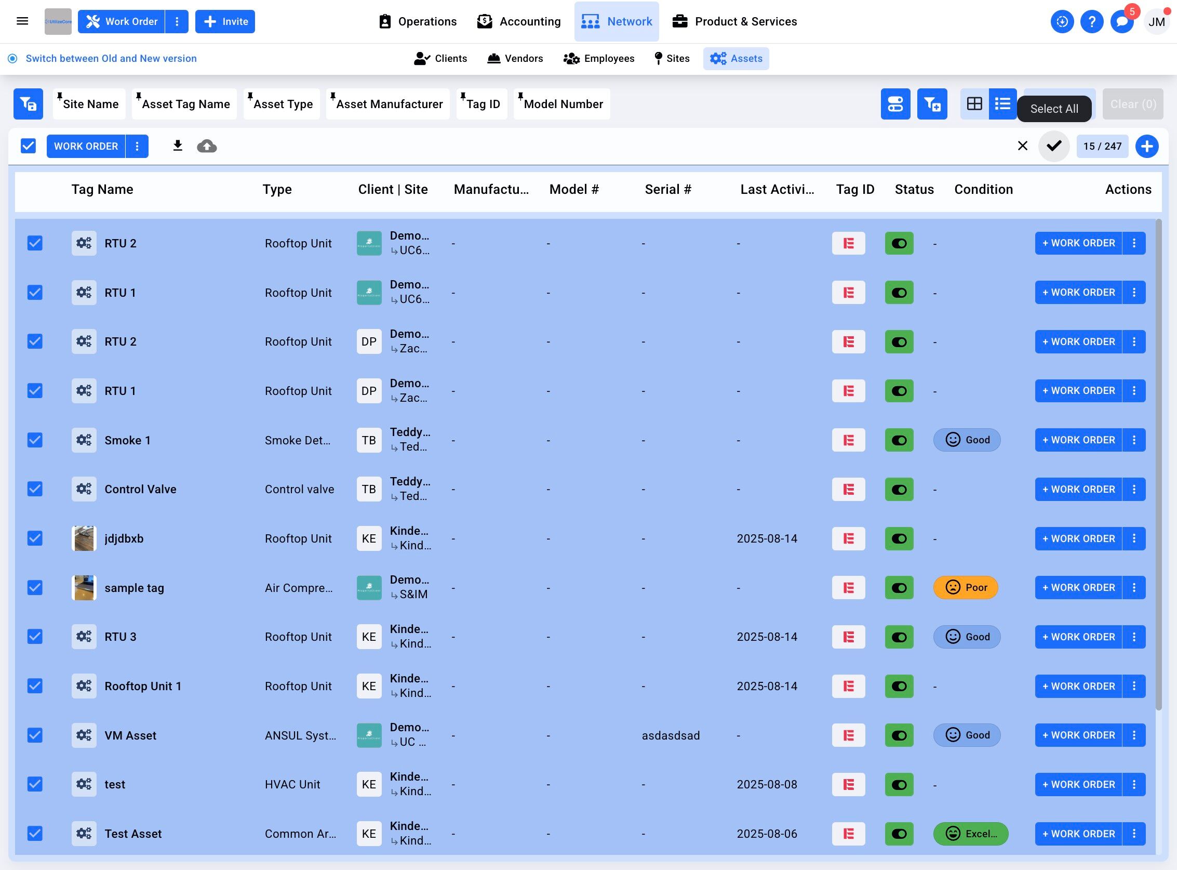Click + WORK ORDER for VM Asset
The height and width of the screenshot is (870, 1177).
pos(1078,735)
